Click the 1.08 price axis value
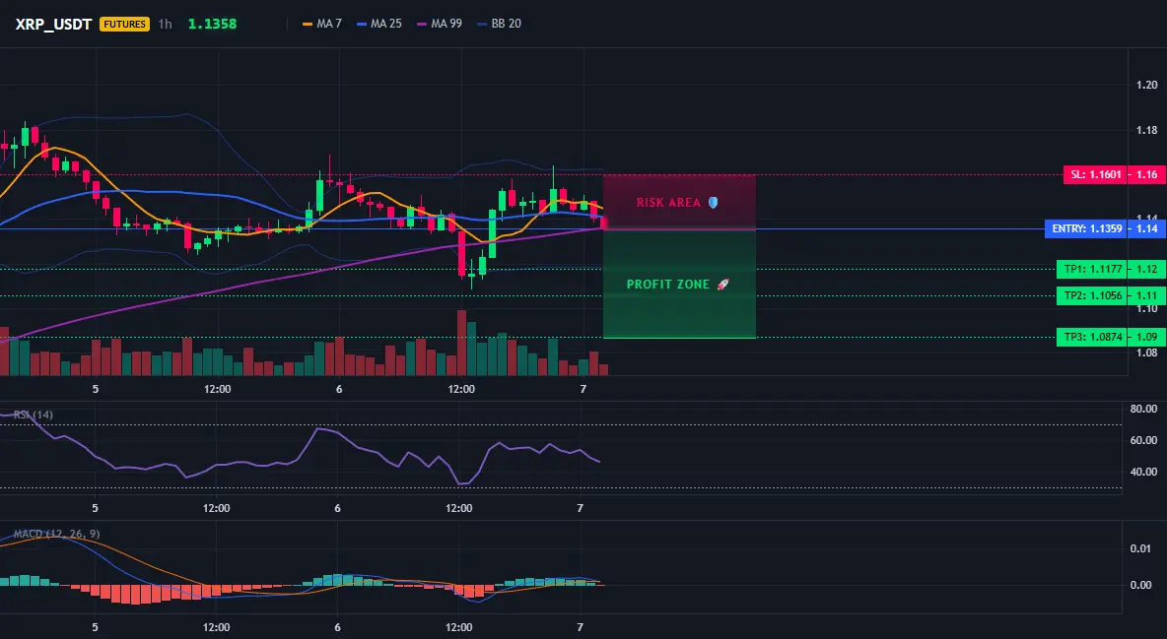The width and height of the screenshot is (1167, 639). click(x=1147, y=352)
